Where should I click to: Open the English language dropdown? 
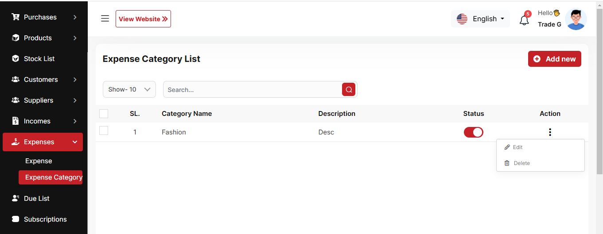481,19
